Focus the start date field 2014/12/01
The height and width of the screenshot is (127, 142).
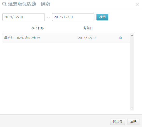point(24,17)
